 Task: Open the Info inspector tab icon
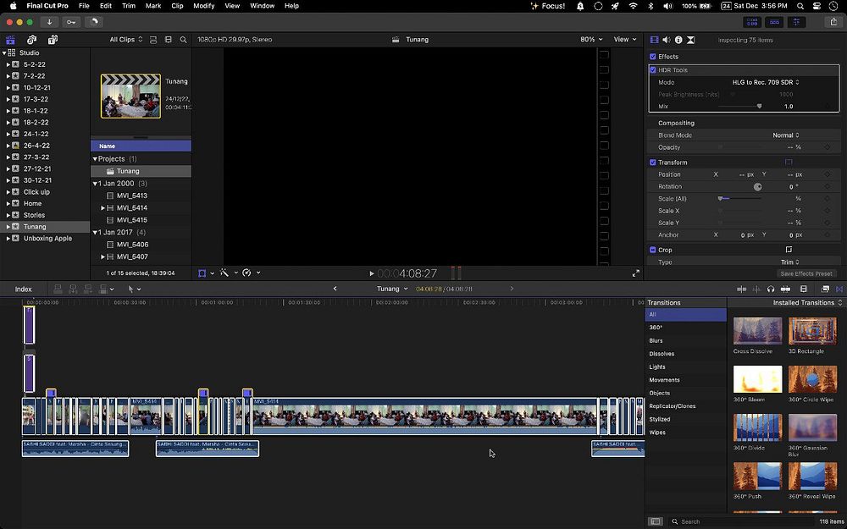[x=678, y=40]
